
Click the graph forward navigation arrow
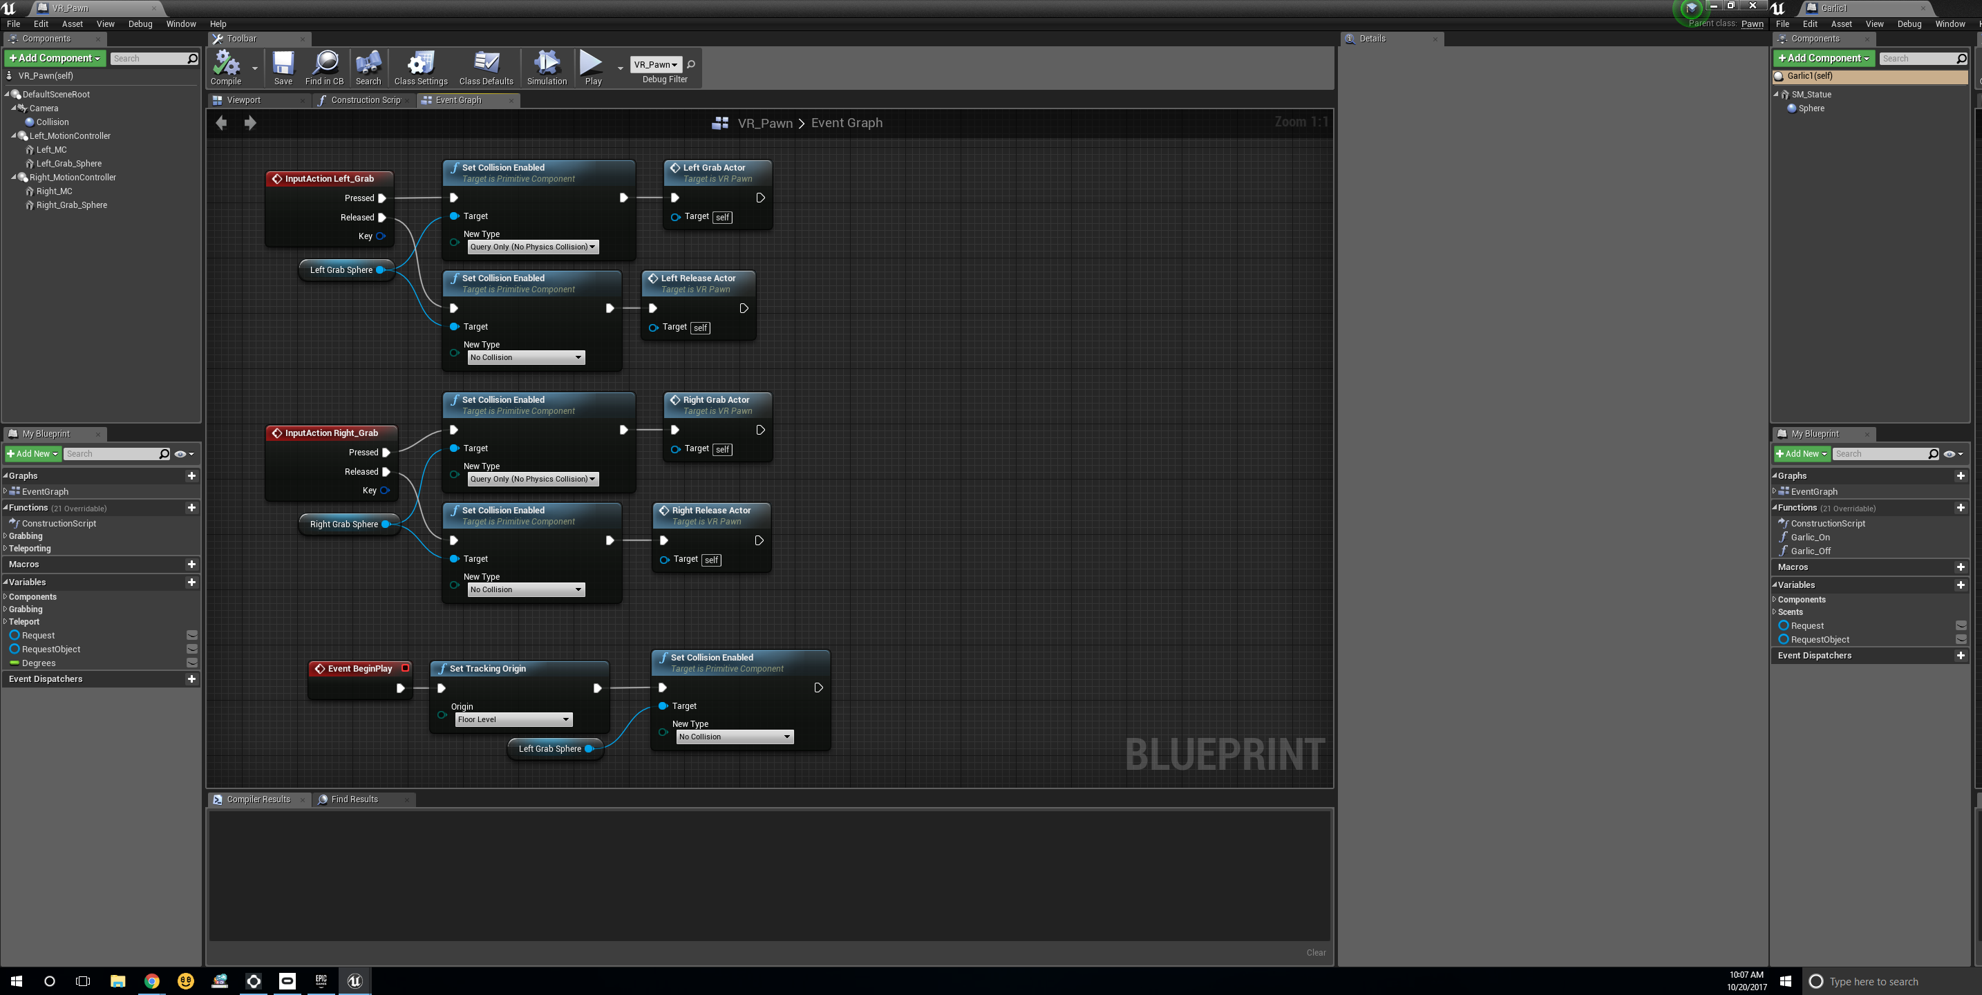[x=250, y=122]
